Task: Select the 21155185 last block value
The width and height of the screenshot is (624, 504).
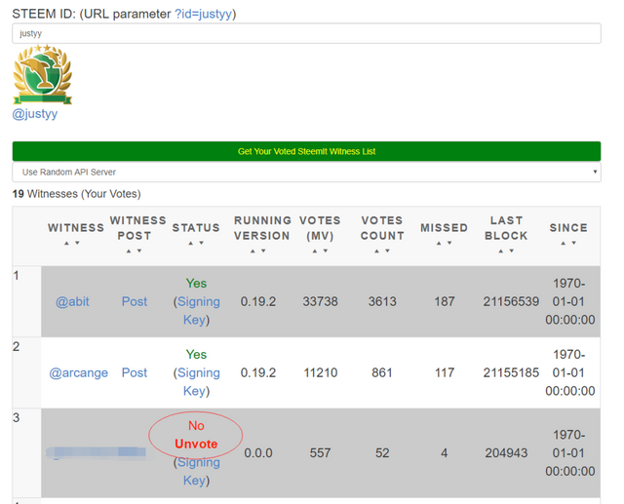Action: (x=511, y=372)
